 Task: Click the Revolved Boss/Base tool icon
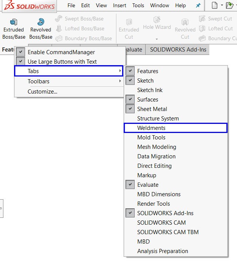point(41,22)
